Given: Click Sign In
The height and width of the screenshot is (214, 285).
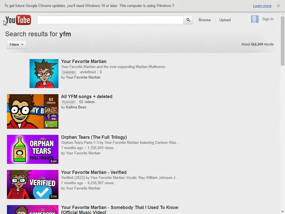Looking at the screenshot, I should click(267, 19).
